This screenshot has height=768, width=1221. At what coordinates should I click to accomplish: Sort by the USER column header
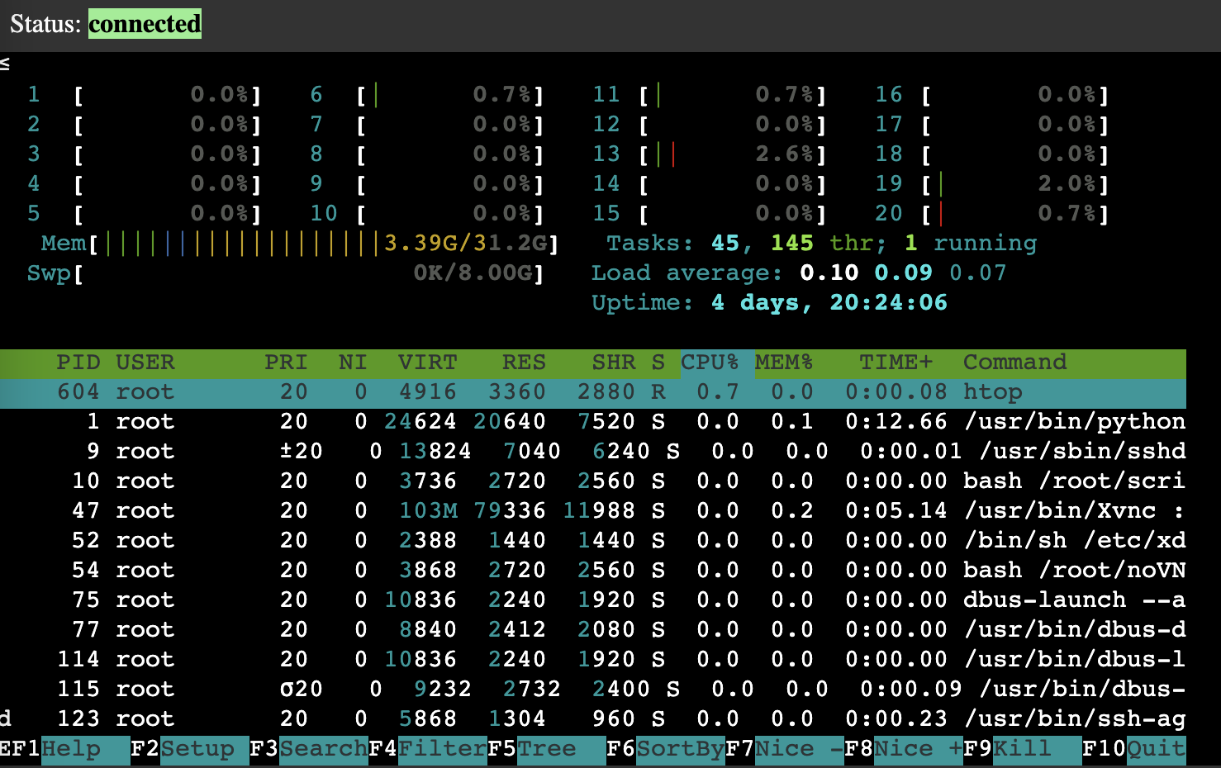click(145, 363)
